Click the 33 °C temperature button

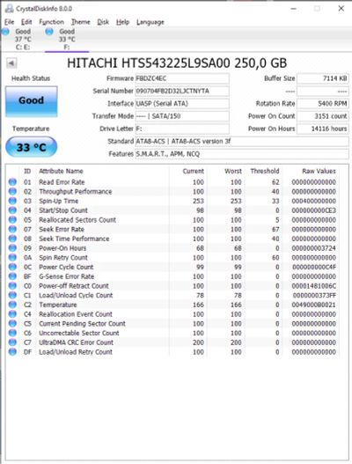pos(32,147)
